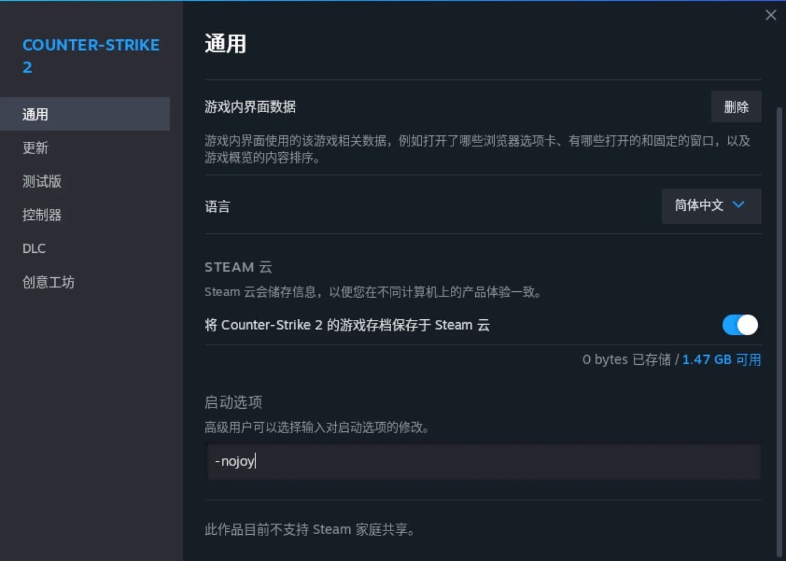Open the 简体中文 language dropdown
The width and height of the screenshot is (786, 561).
pyautogui.click(x=710, y=206)
